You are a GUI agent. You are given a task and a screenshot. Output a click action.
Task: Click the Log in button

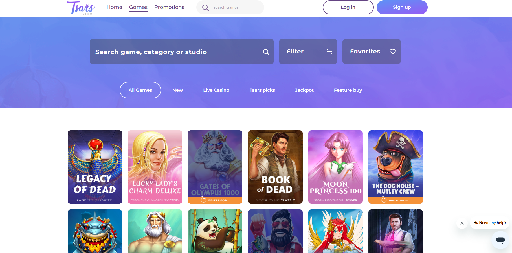(348, 7)
